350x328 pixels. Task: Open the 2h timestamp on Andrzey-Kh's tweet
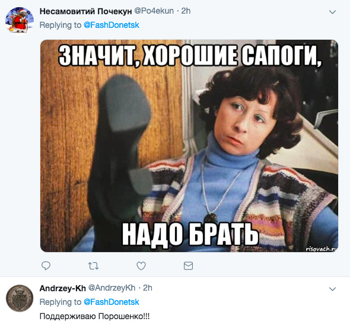[x=147, y=288]
